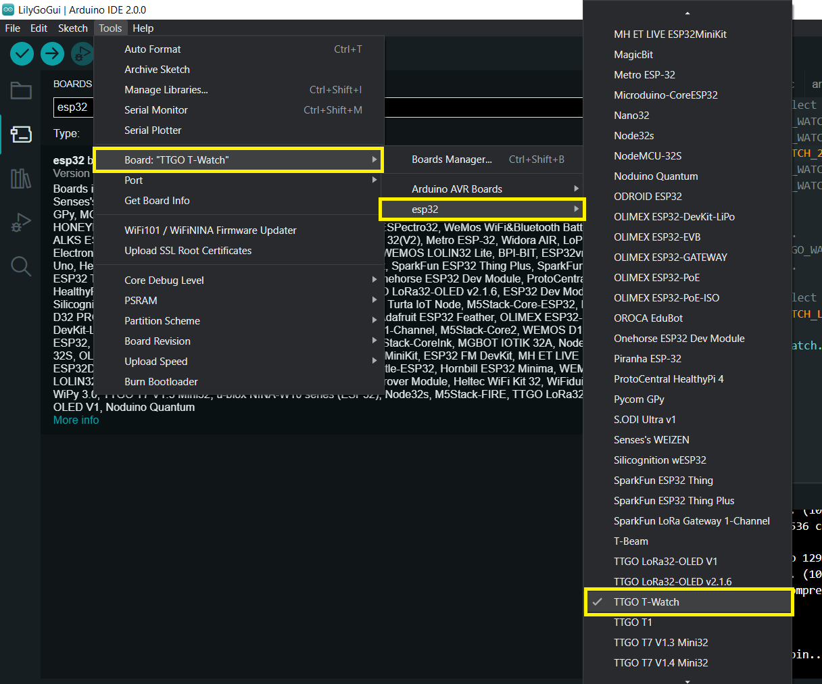Expand the PSRAM submenu
The image size is (822, 684).
[239, 300]
